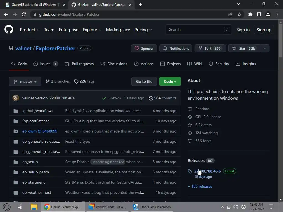283x212 pixels.
Task: View the + 186 releases link
Action: click(200, 186)
